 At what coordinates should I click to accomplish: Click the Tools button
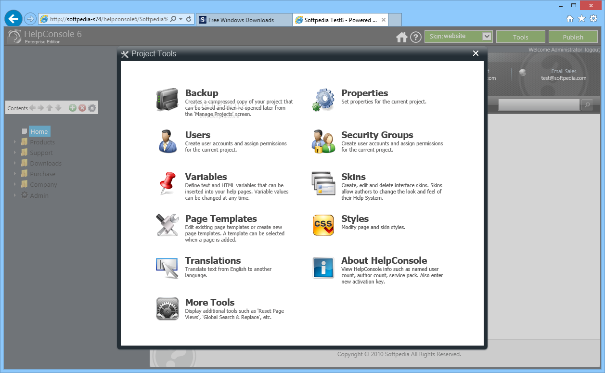click(x=521, y=37)
